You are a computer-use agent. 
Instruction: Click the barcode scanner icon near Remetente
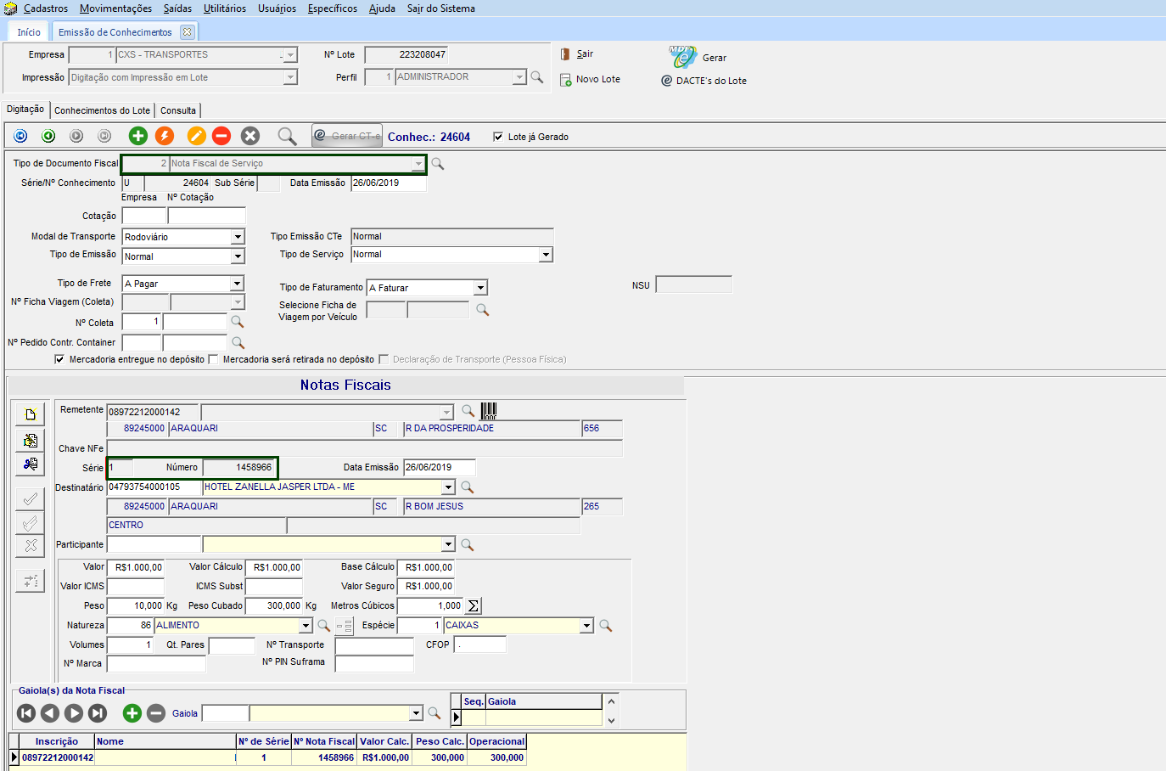[489, 412]
